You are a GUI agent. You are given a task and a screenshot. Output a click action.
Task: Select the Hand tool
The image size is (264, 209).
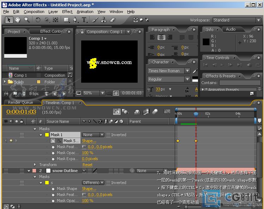click(18, 20)
